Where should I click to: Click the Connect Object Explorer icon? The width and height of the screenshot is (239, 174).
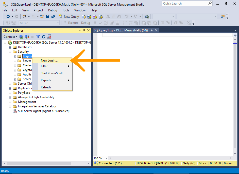(21, 36)
